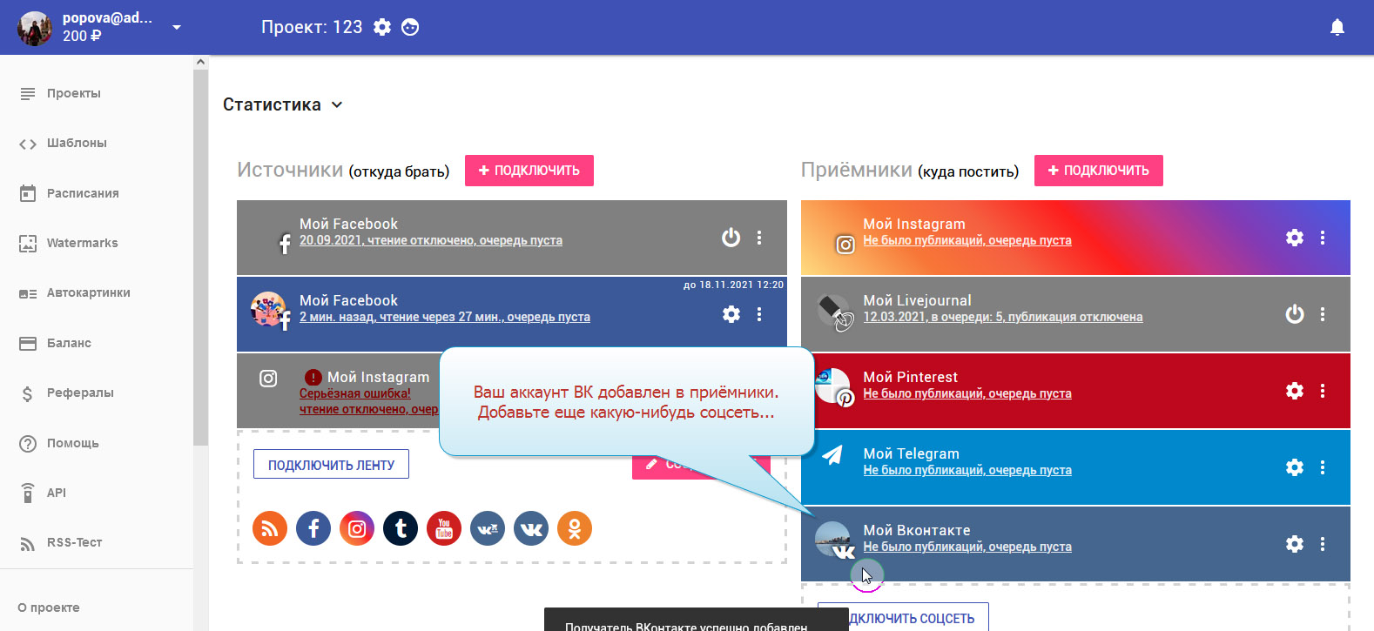Open Расписания in sidebar menu
Image resolution: width=1374 pixels, height=631 pixels.
[x=83, y=193]
